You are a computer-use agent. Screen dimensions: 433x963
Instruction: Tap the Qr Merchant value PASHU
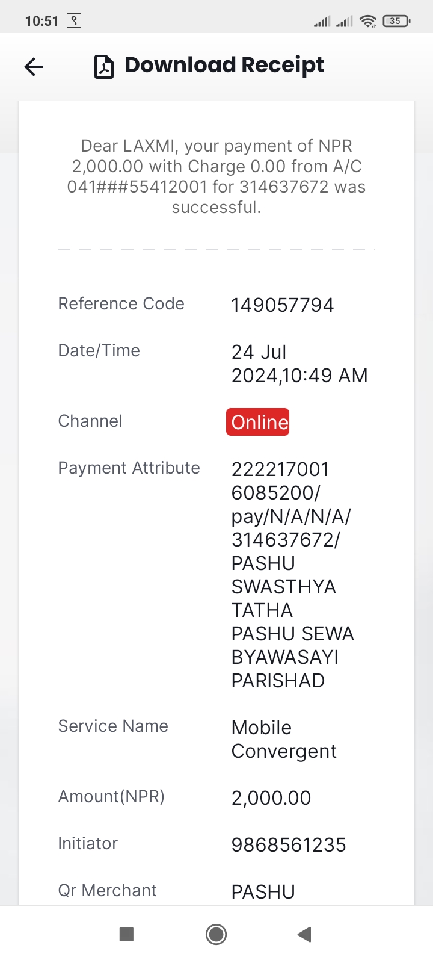[263, 891]
